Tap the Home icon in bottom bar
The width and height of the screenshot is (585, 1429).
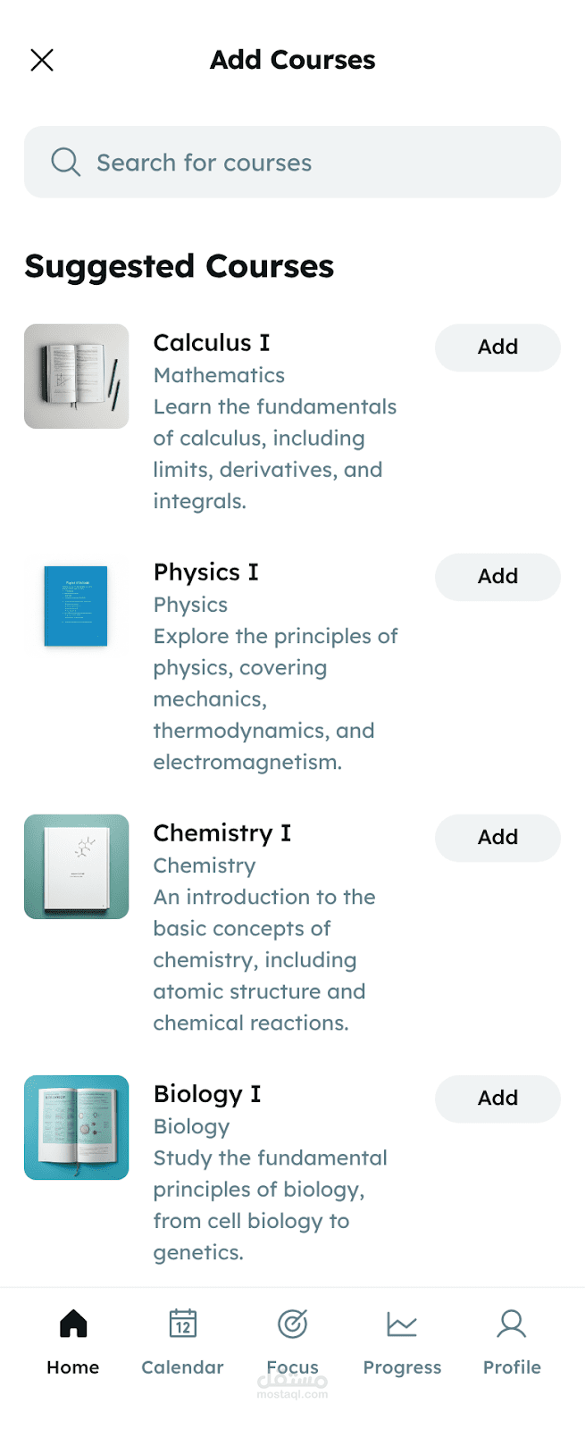point(73,1324)
